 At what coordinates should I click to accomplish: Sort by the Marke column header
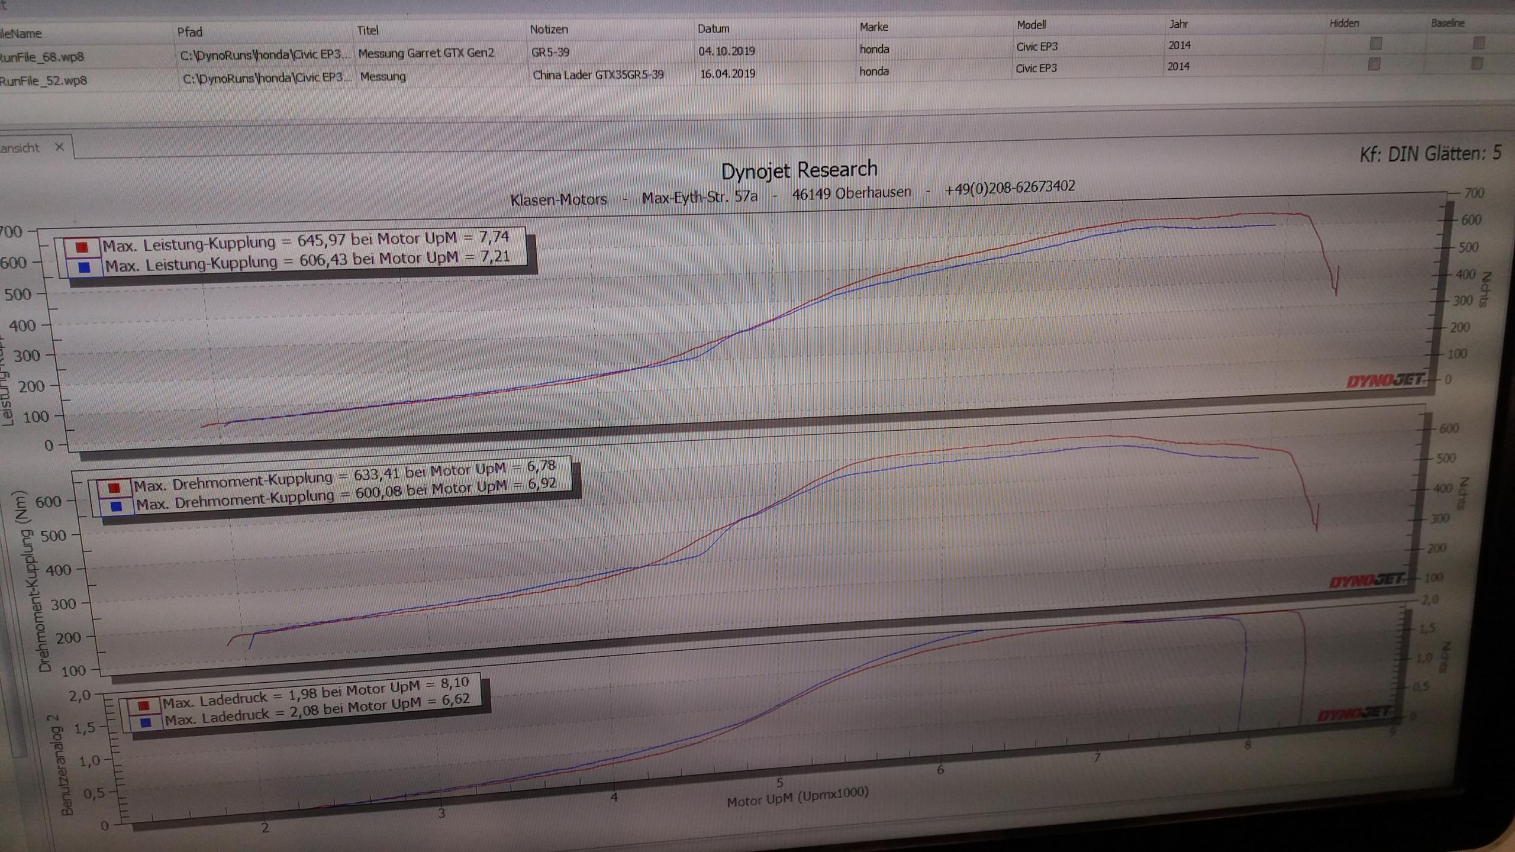coord(873,27)
